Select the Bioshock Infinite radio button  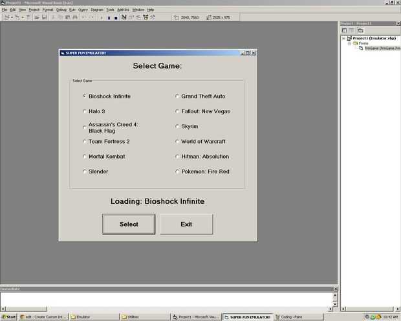(x=84, y=96)
